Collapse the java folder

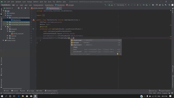click(x=5, y=16)
